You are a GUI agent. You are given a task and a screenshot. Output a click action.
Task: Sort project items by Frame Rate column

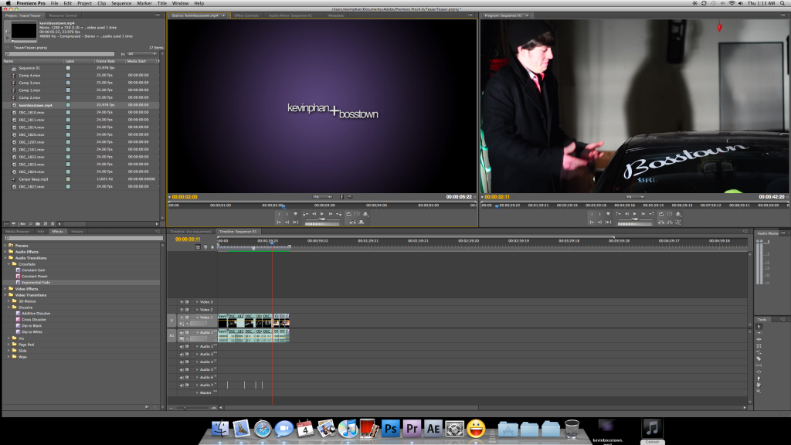pos(105,61)
